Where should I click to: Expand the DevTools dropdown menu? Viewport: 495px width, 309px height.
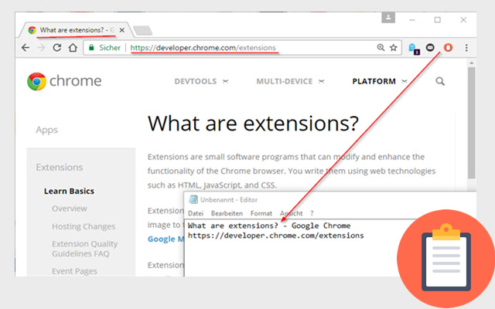(x=201, y=81)
